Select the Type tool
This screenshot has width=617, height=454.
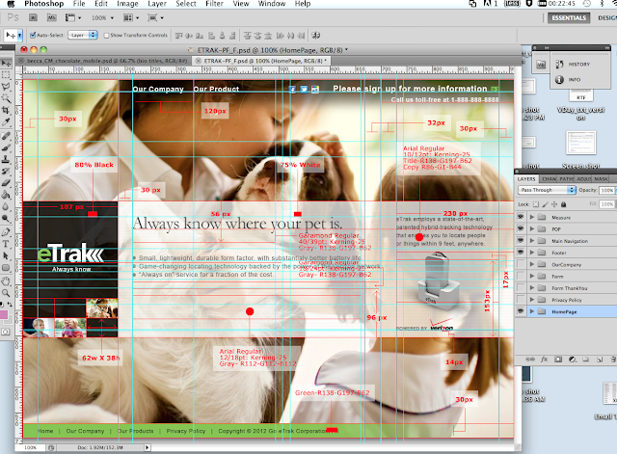coord(6,244)
